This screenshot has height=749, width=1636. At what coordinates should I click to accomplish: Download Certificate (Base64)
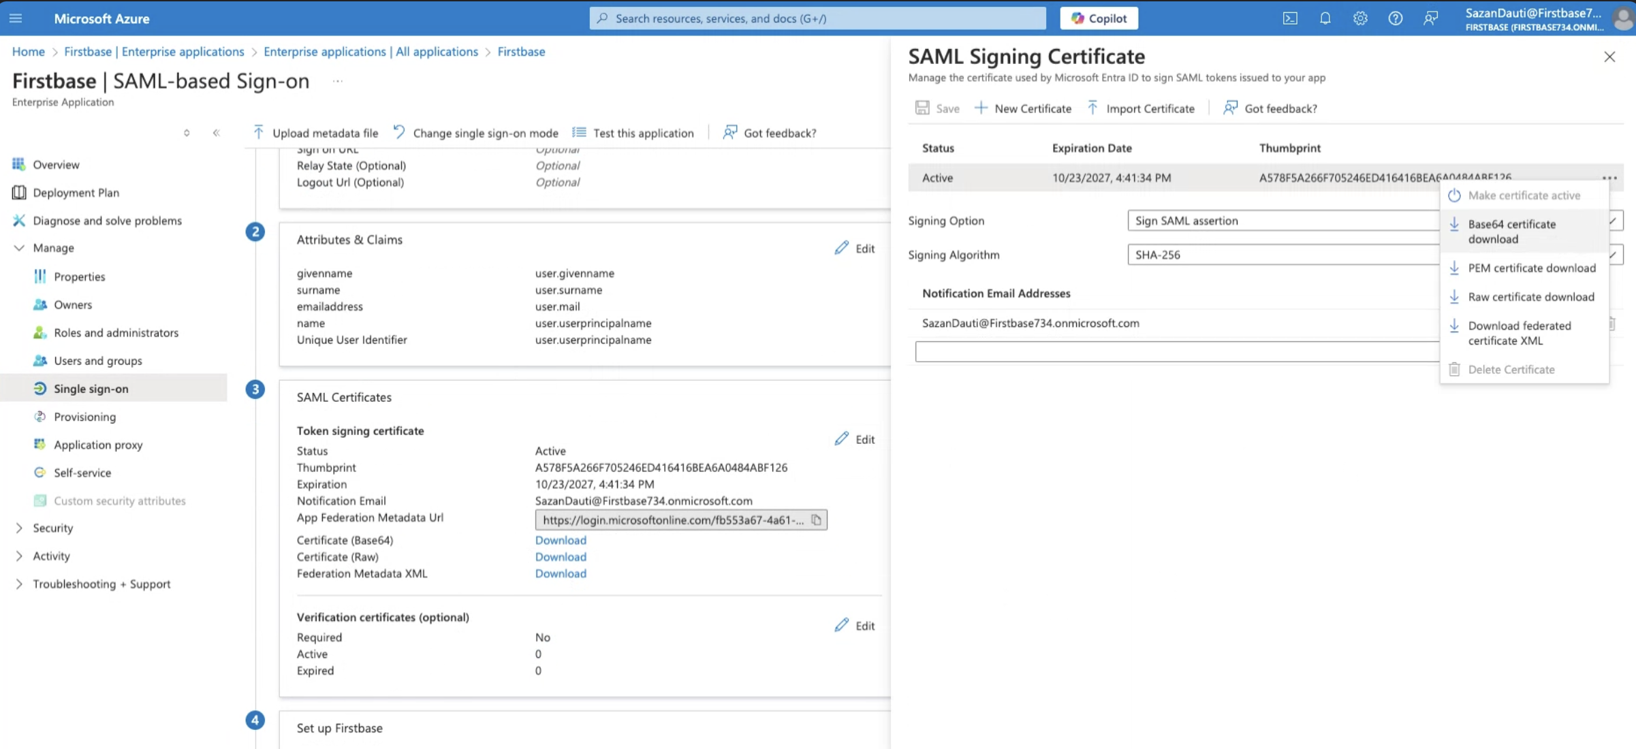(x=561, y=540)
